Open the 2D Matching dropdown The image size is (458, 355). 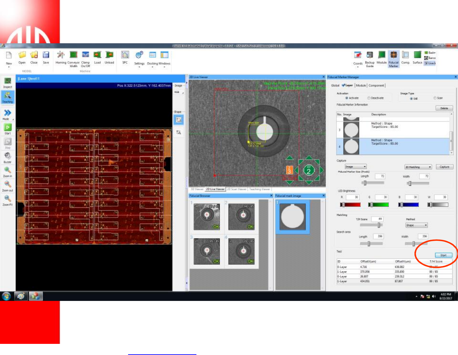click(x=418, y=167)
